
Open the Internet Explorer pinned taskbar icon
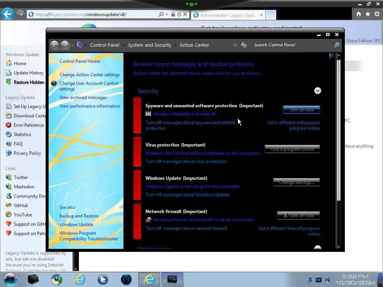tap(80, 280)
